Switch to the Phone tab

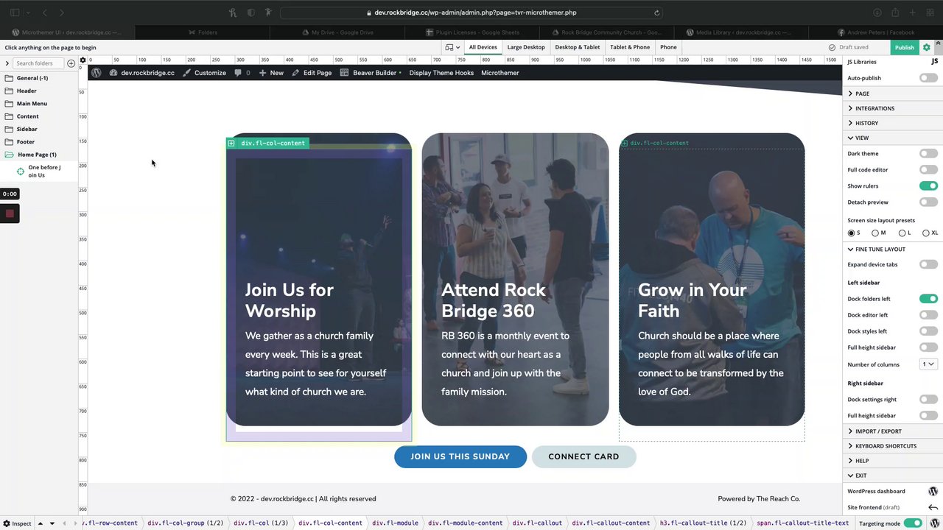(x=668, y=47)
